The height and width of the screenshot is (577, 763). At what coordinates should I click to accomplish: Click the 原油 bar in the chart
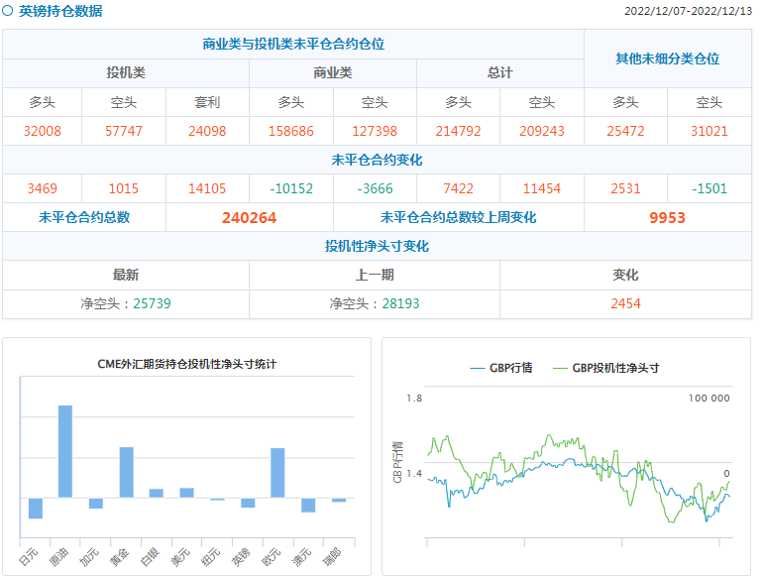[65, 451]
